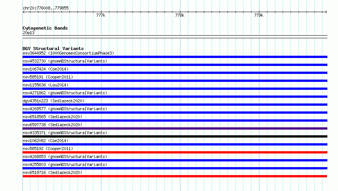Open the nsv585192 (Cooper2011) label

tap(48, 149)
